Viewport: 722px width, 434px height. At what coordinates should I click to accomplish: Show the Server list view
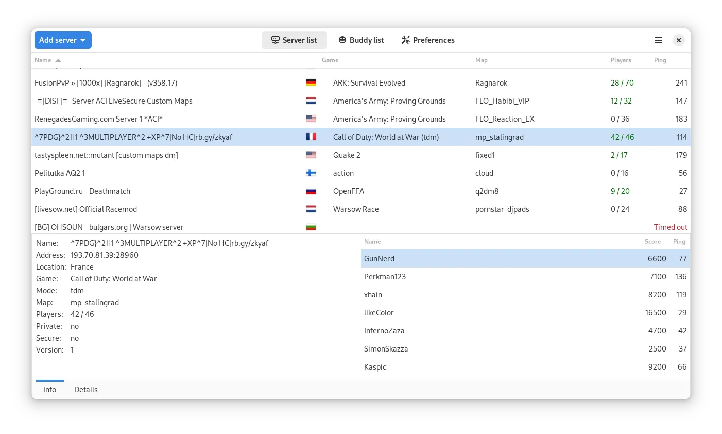click(294, 40)
